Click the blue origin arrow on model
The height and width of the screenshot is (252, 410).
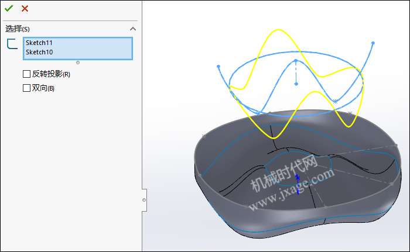click(298, 184)
